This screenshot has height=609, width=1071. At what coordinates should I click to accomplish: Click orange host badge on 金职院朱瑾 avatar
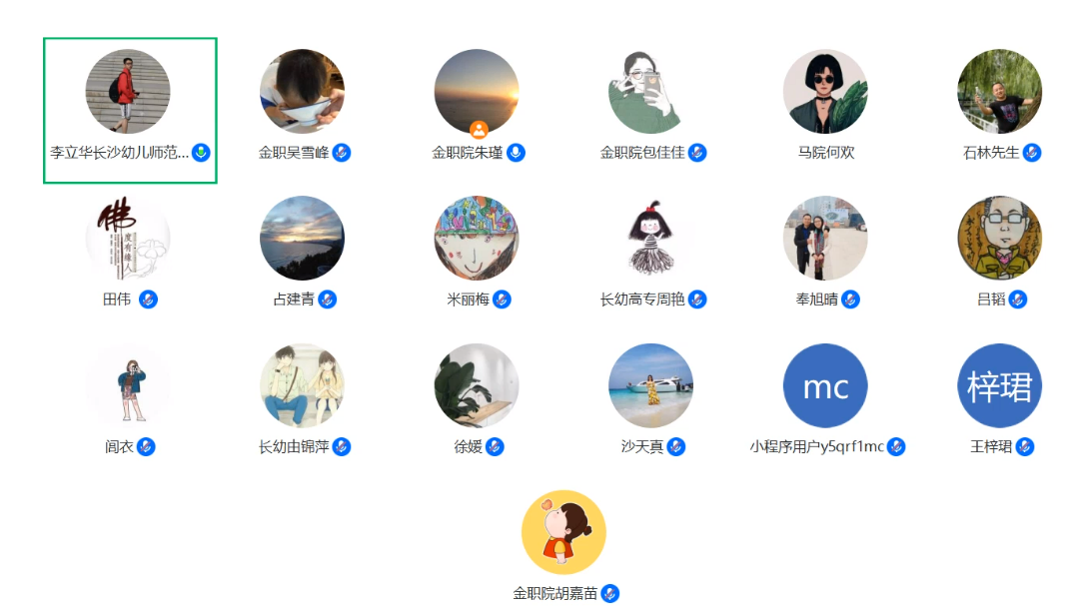(479, 129)
